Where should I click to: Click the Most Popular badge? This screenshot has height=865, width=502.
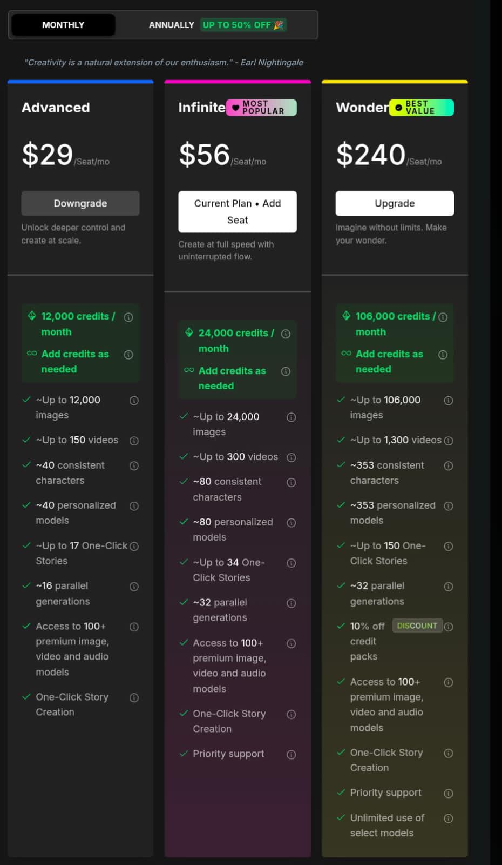pyautogui.click(x=261, y=108)
